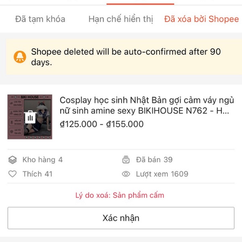The height and width of the screenshot is (242, 242).
Task: Open the Hạn chế hiển thị tab
Action: 121,19
